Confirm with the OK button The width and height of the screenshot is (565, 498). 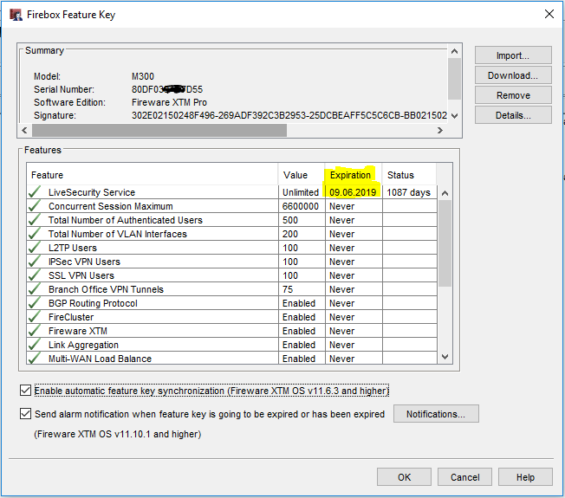click(404, 477)
